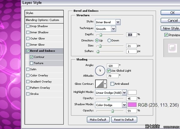Click the style preview thumbnail

pyautogui.click(x=172, y=48)
